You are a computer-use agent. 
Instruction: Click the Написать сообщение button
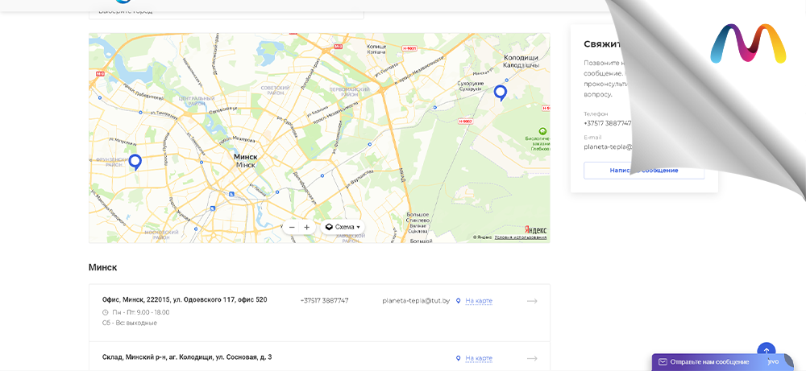pyautogui.click(x=643, y=171)
